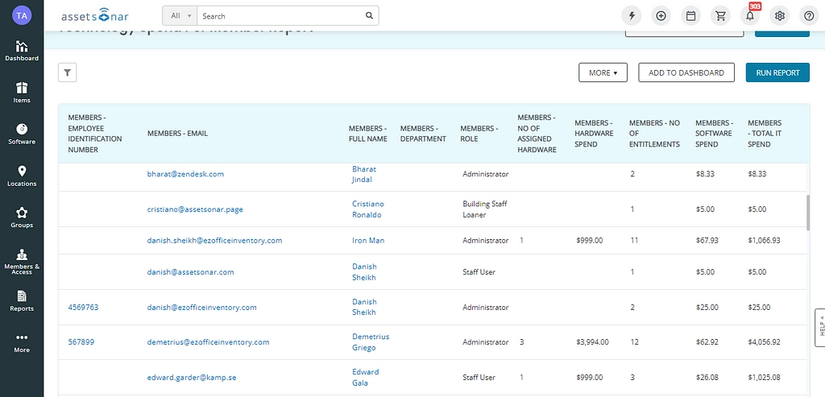Screen dimensions: 825x397
Task: Click ADD TO DASHBOARD button
Action: [686, 72]
